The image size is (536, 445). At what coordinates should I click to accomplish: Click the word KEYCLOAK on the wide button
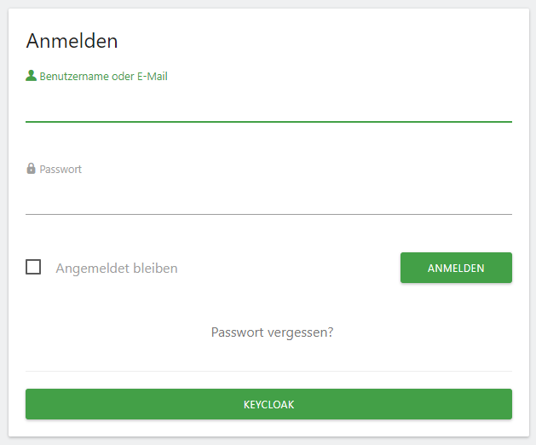[x=268, y=405]
